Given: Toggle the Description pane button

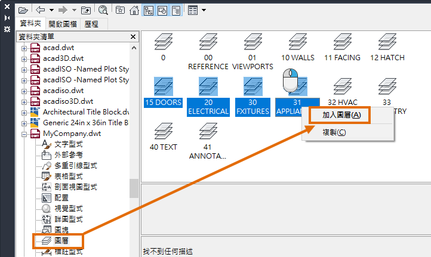Looking at the screenshot, I should [x=176, y=11].
